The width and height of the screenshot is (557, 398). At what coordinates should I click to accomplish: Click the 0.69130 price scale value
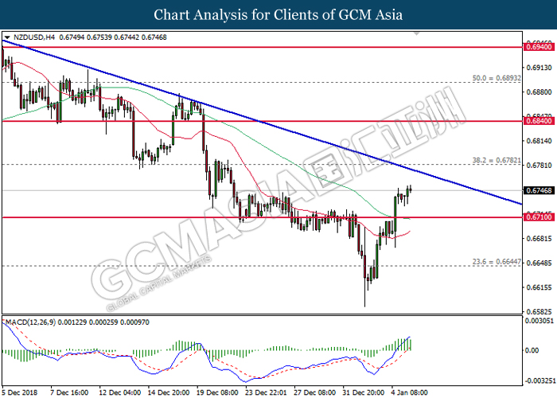[x=540, y=68]
